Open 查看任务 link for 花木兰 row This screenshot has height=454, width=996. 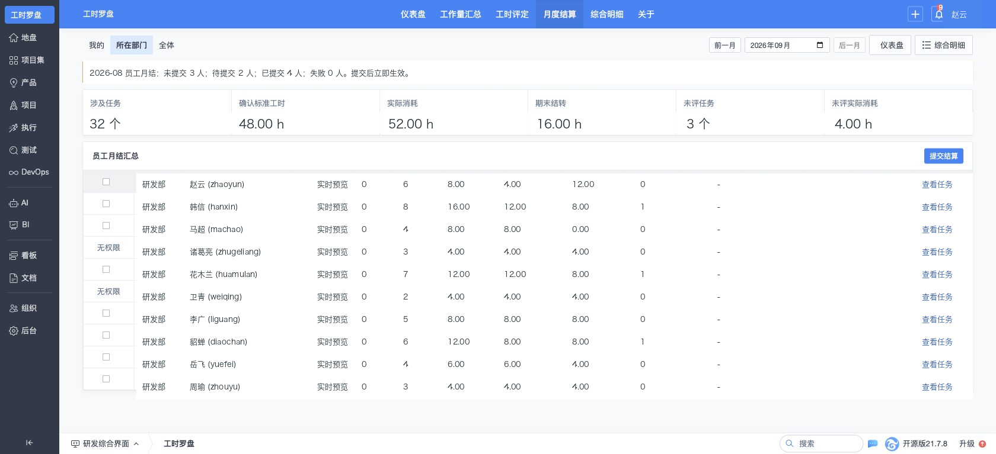point(937,274)
